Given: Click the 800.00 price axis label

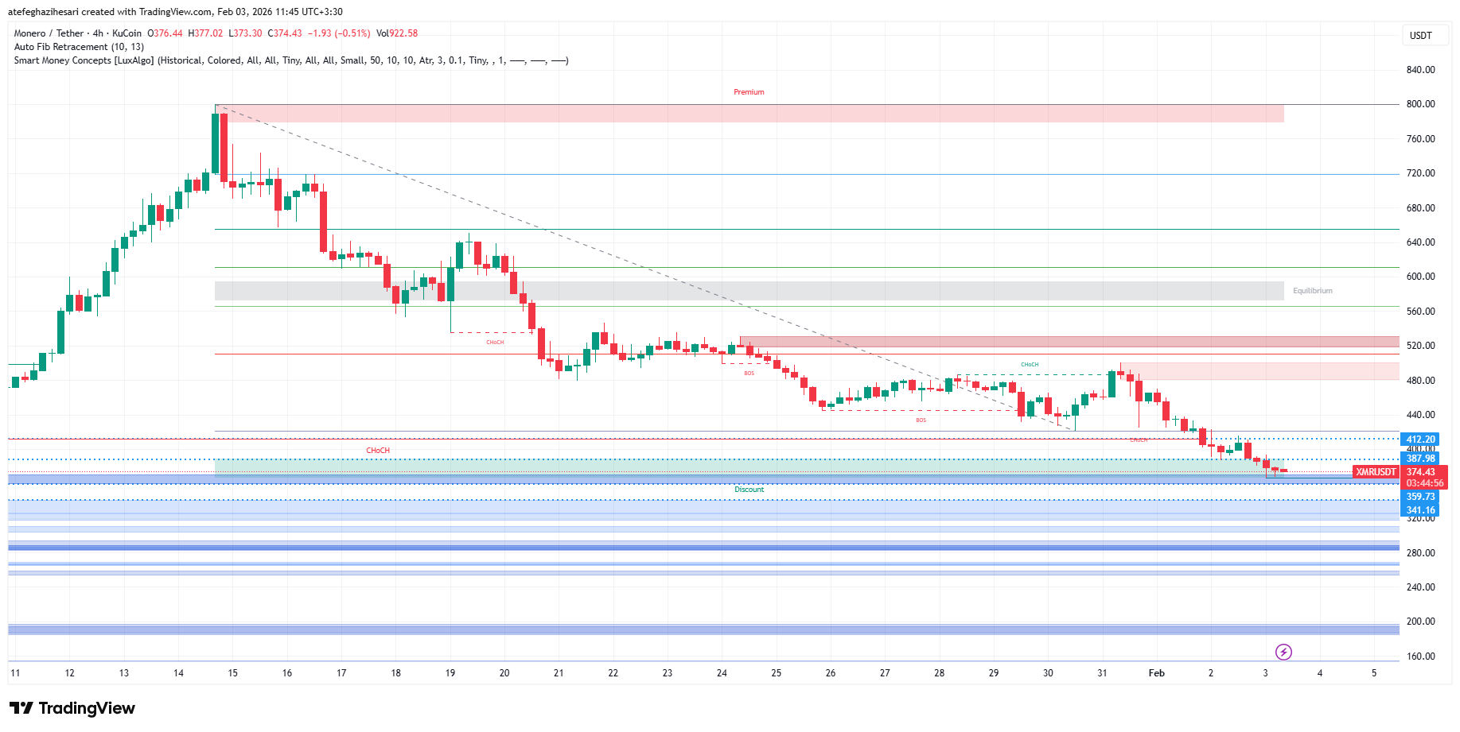Looking at the screenshot, I should coord(1420,104).
